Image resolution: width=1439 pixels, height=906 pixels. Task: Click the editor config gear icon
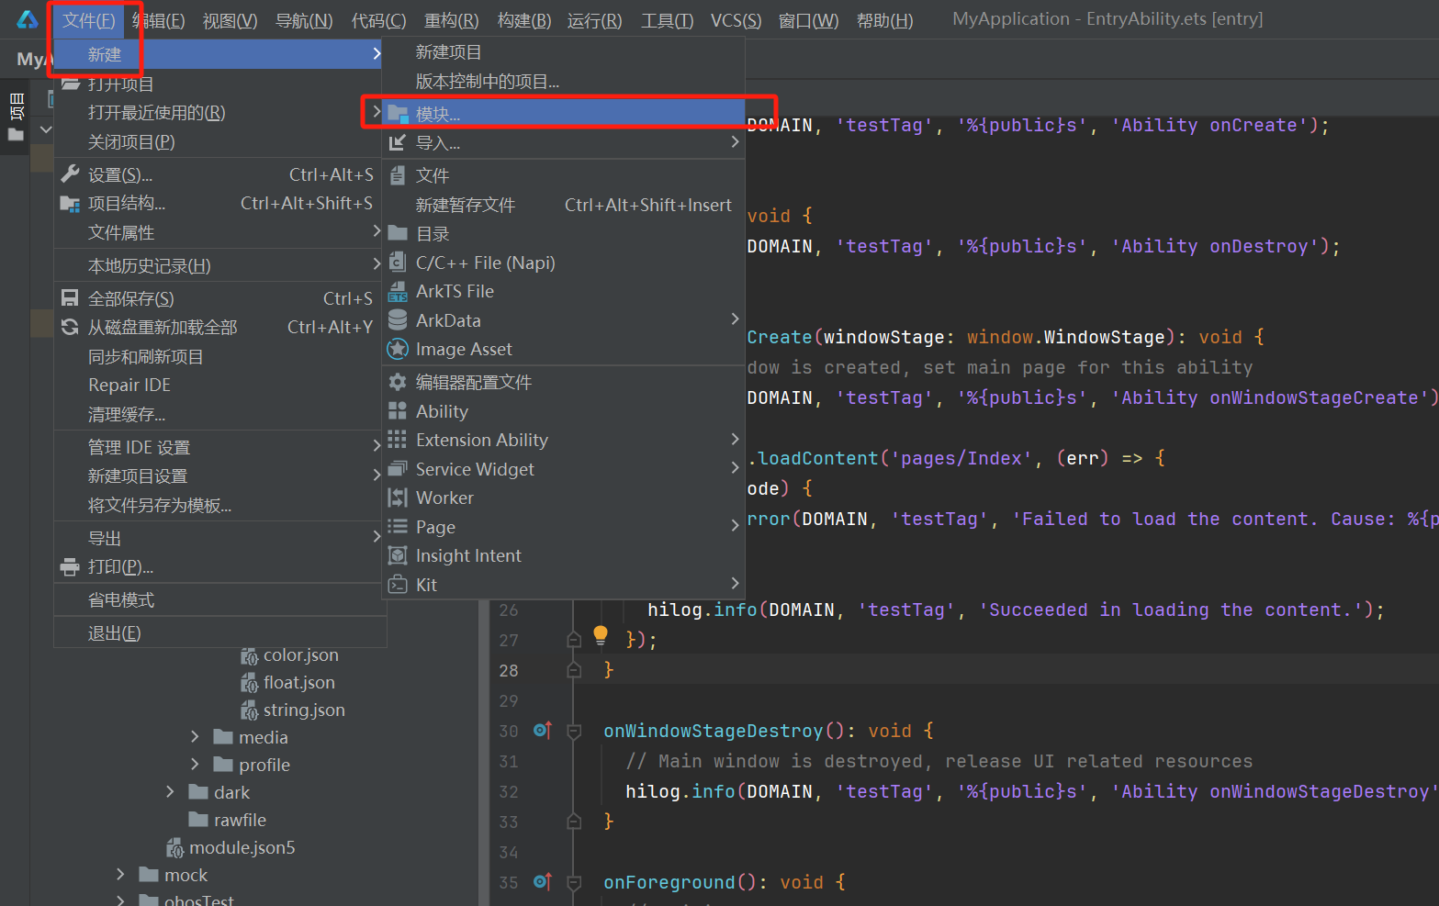click(398, 382)
